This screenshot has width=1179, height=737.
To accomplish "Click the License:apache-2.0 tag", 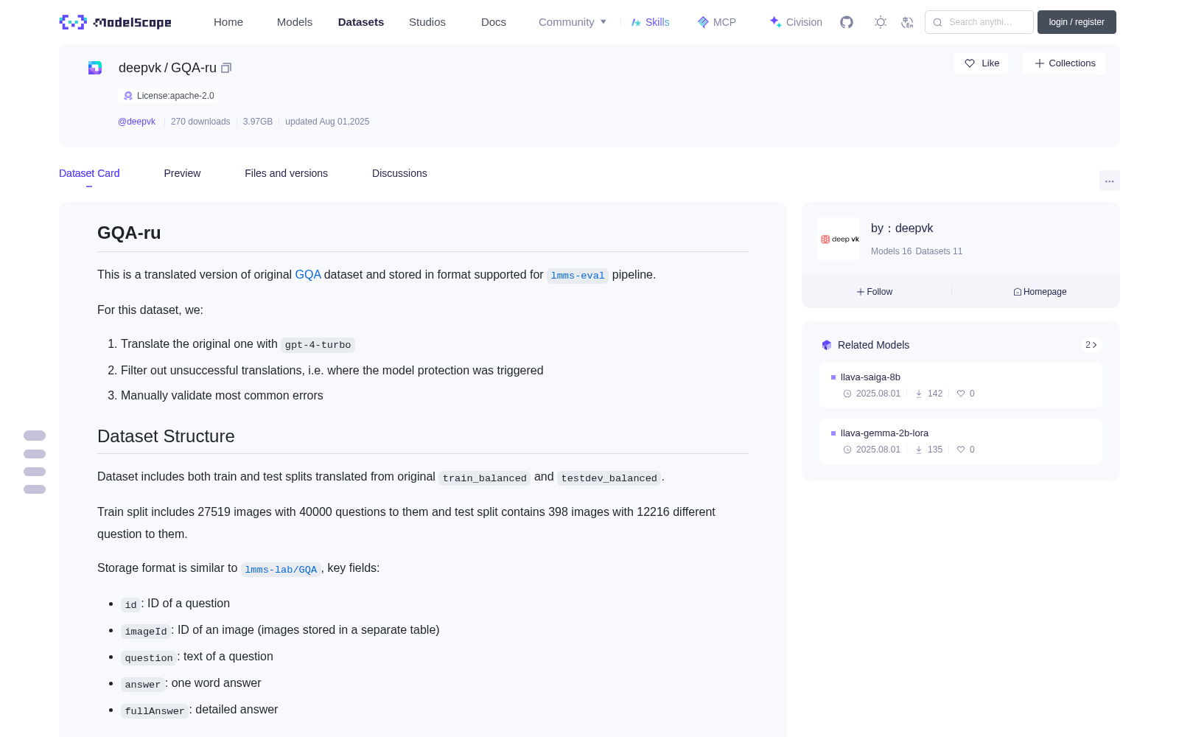I will point(168,96).
